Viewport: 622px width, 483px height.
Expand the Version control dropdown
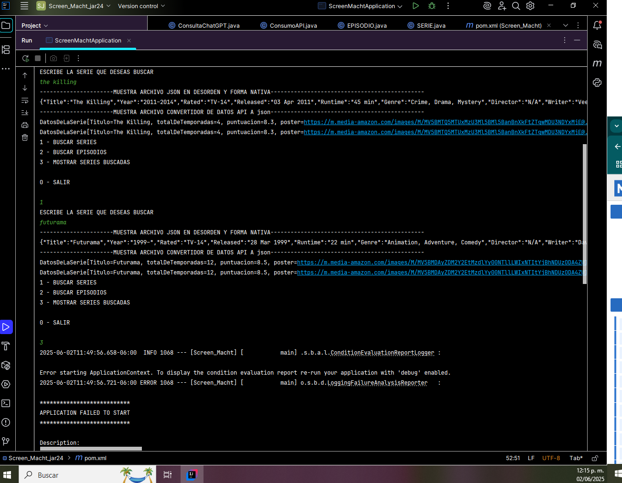(141, 6)
